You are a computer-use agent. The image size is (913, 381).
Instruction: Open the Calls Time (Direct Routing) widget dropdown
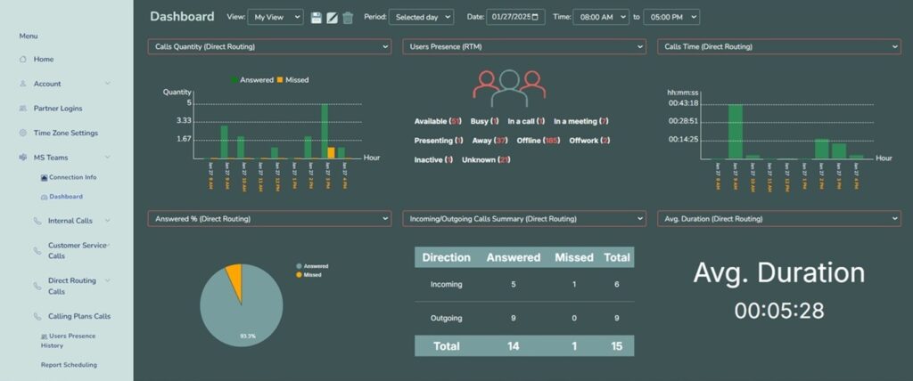coord(778,46)
